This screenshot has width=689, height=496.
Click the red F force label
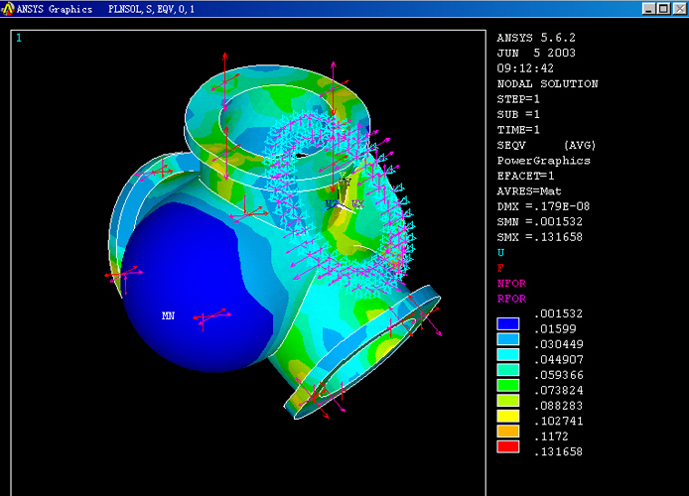tap(500, 268)
